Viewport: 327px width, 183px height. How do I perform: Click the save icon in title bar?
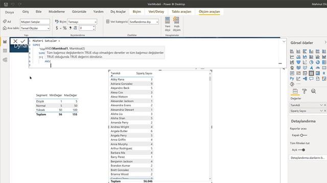(6, 4)
